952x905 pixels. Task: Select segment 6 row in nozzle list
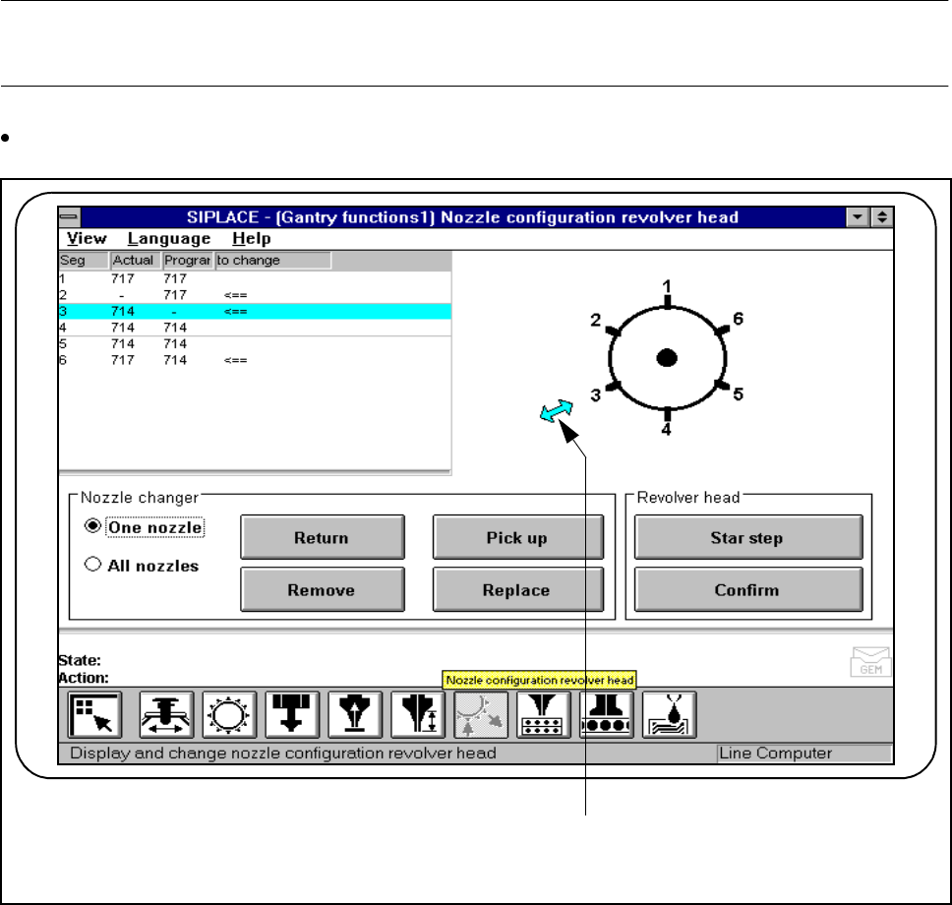point(157,360)
